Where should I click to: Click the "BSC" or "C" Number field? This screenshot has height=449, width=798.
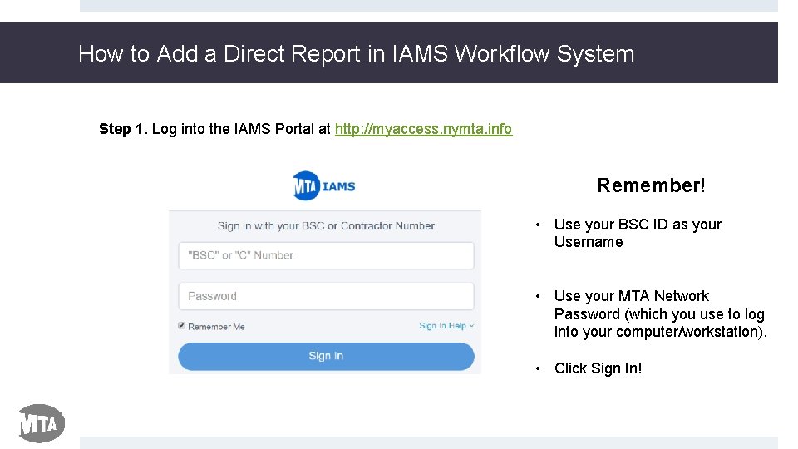[x=326, y=255]
